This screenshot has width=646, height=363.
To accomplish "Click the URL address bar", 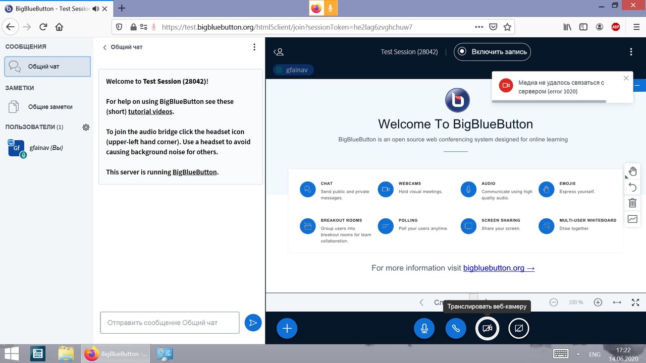I will [x=313, y=27].
